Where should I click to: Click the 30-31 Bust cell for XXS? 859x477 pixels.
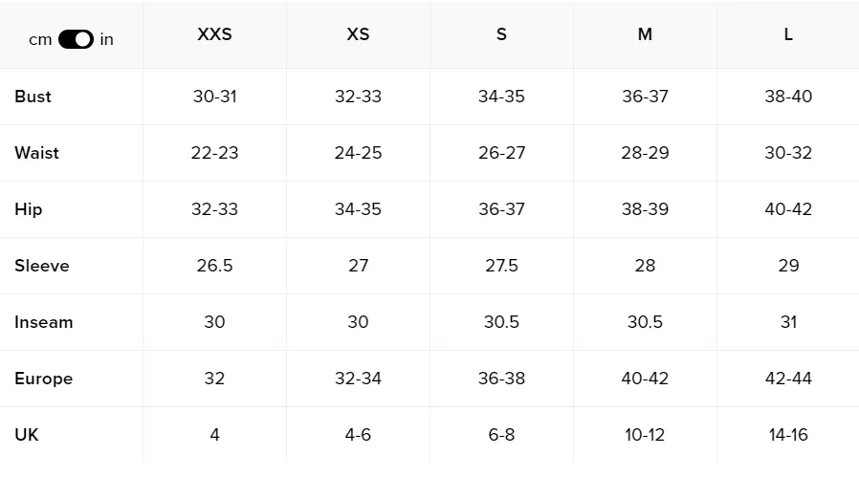click(x=214, y=97)
